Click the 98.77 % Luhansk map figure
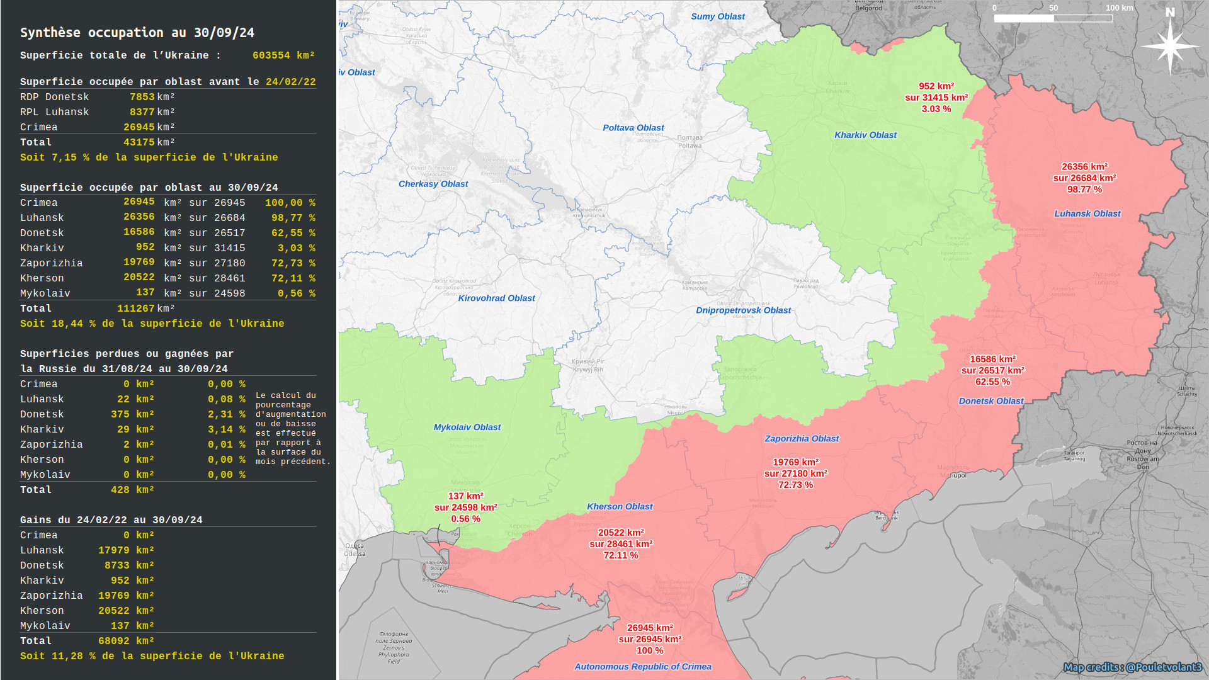Screen dimensions: 1209x680 coord(1084,190)
